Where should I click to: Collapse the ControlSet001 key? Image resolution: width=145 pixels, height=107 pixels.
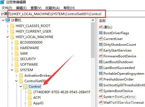(16, 81)
